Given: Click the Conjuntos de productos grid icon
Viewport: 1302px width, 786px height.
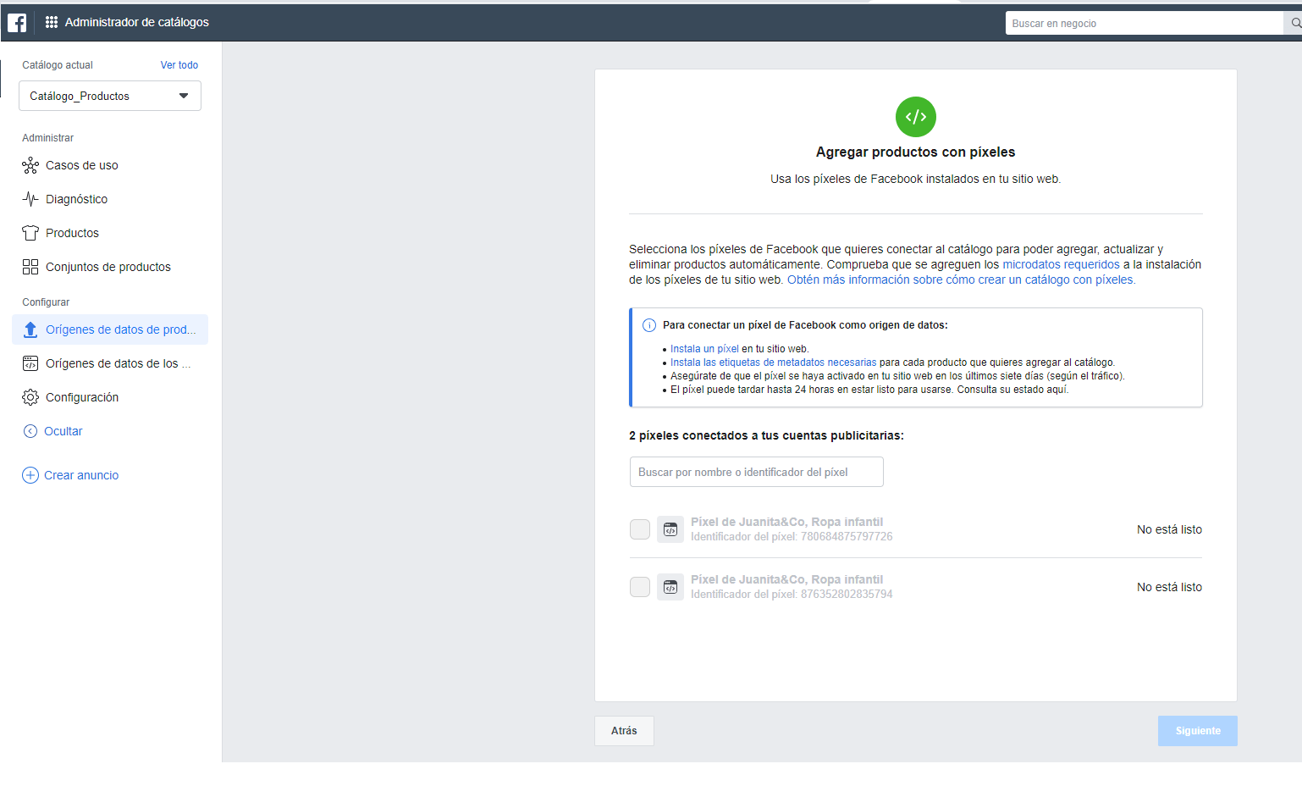Looking at the screenshot, I should coord(30,267).
